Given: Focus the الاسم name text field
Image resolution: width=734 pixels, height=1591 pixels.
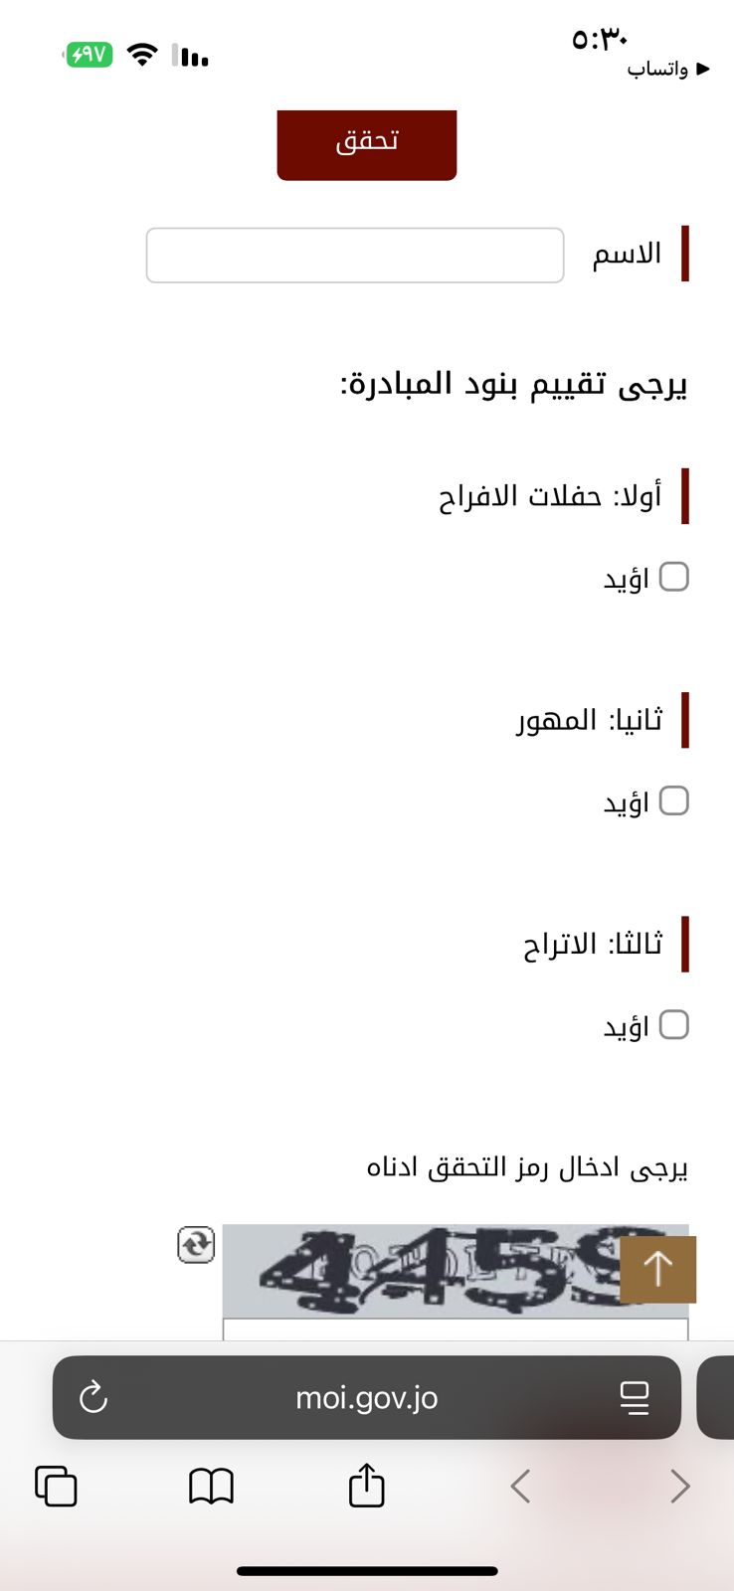Looking at the screenshot, I should pyautogui.click(x=355, y=256).
